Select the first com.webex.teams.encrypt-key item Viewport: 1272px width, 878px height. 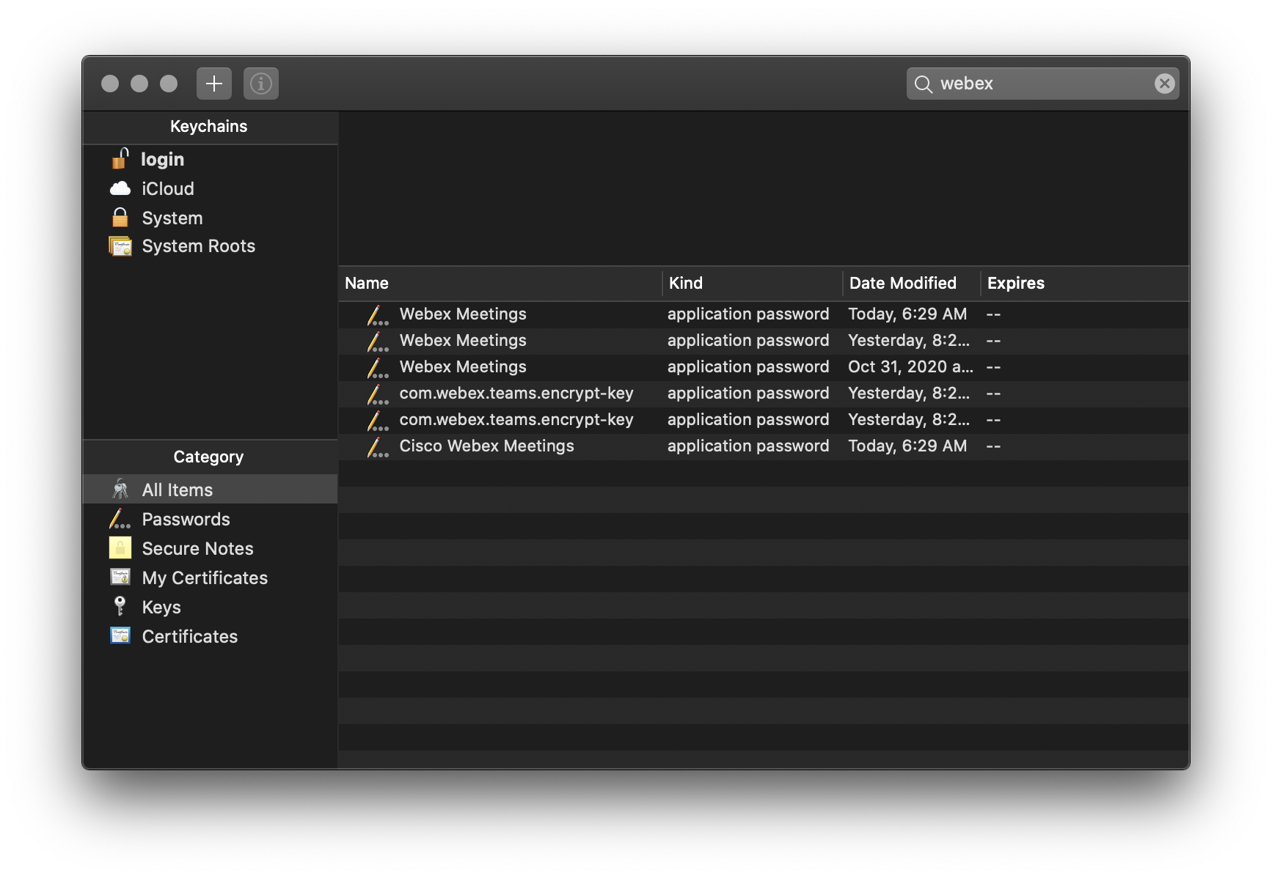point(516,393)
